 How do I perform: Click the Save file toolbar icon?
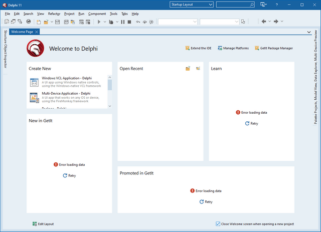[58, 22]
